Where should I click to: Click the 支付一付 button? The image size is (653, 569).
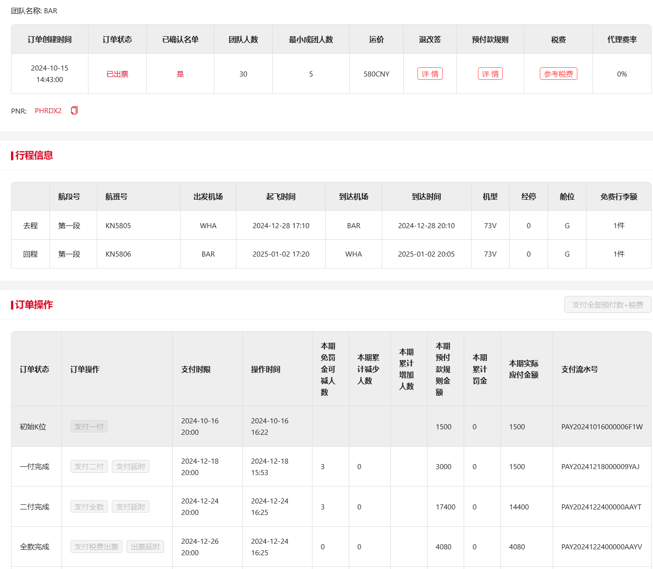point(89,427)
